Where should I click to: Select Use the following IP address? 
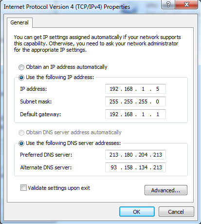tap(21, 78)
